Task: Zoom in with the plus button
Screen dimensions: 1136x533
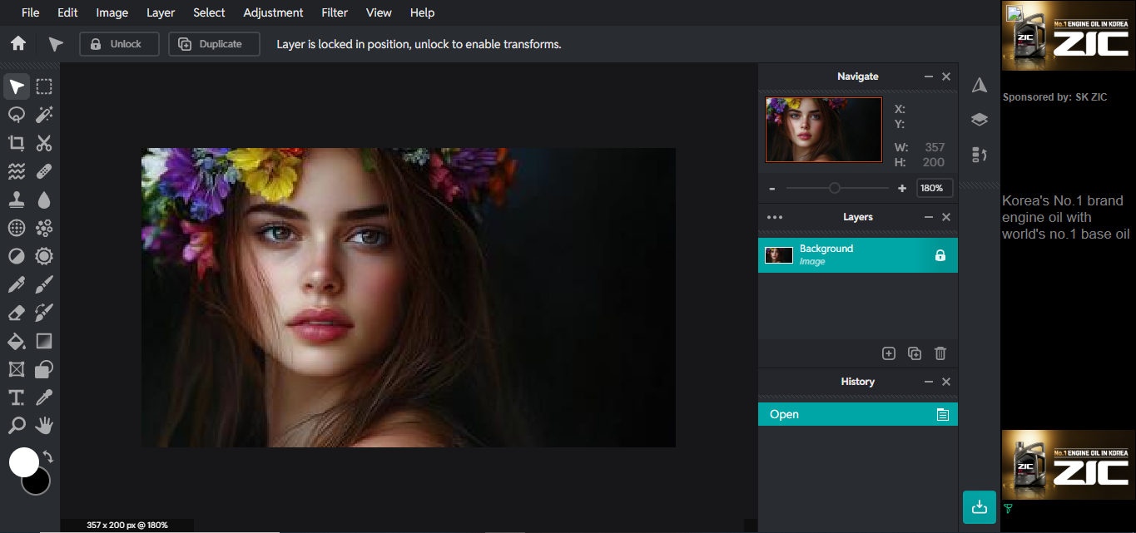Action: click(902, 189)
